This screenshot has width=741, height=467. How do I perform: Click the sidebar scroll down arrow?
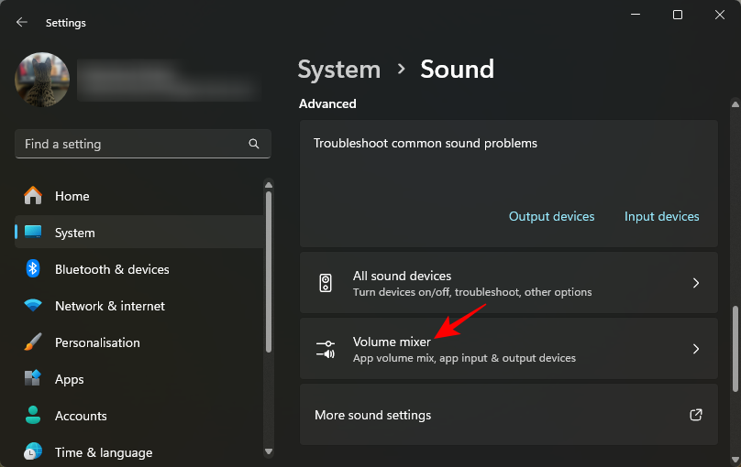pos(269,451)
